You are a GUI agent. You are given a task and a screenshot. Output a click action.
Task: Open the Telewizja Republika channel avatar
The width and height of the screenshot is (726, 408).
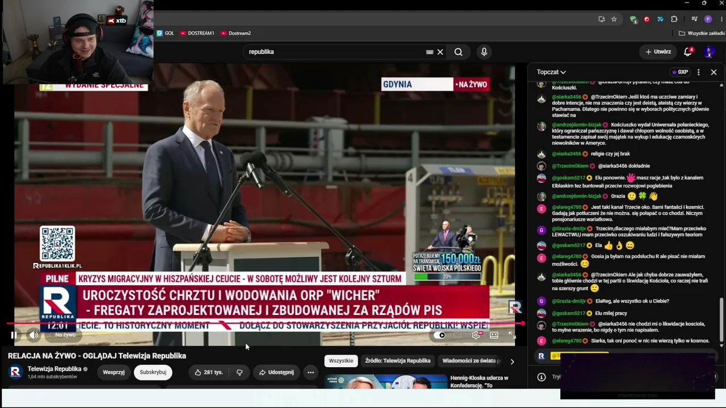(16, 372)
